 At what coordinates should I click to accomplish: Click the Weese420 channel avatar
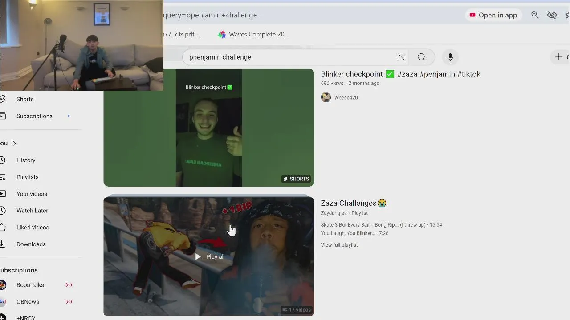pyautogui.click(x=326, y=97)
